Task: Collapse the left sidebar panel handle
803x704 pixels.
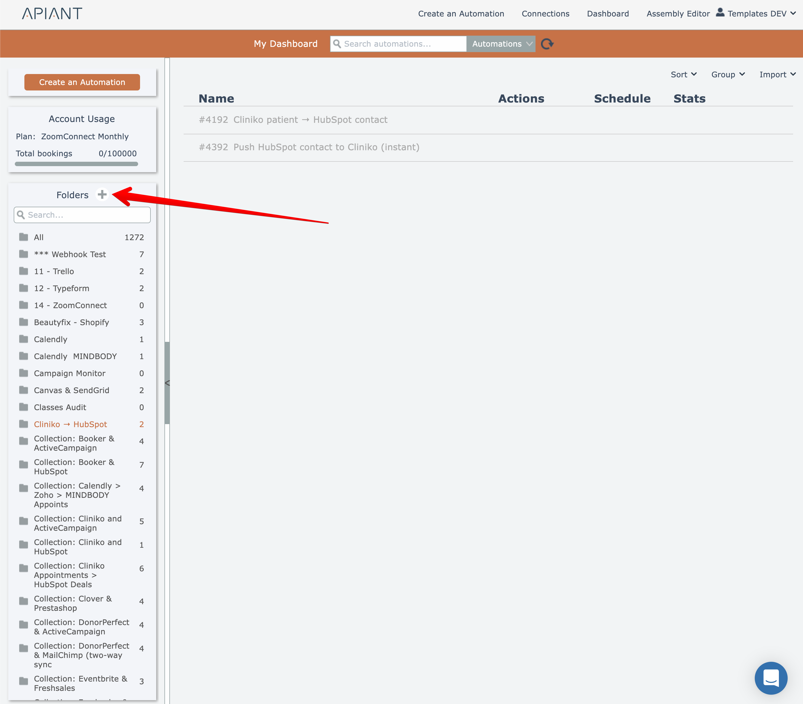Action: pyautogui.click(x=167, y=383)
